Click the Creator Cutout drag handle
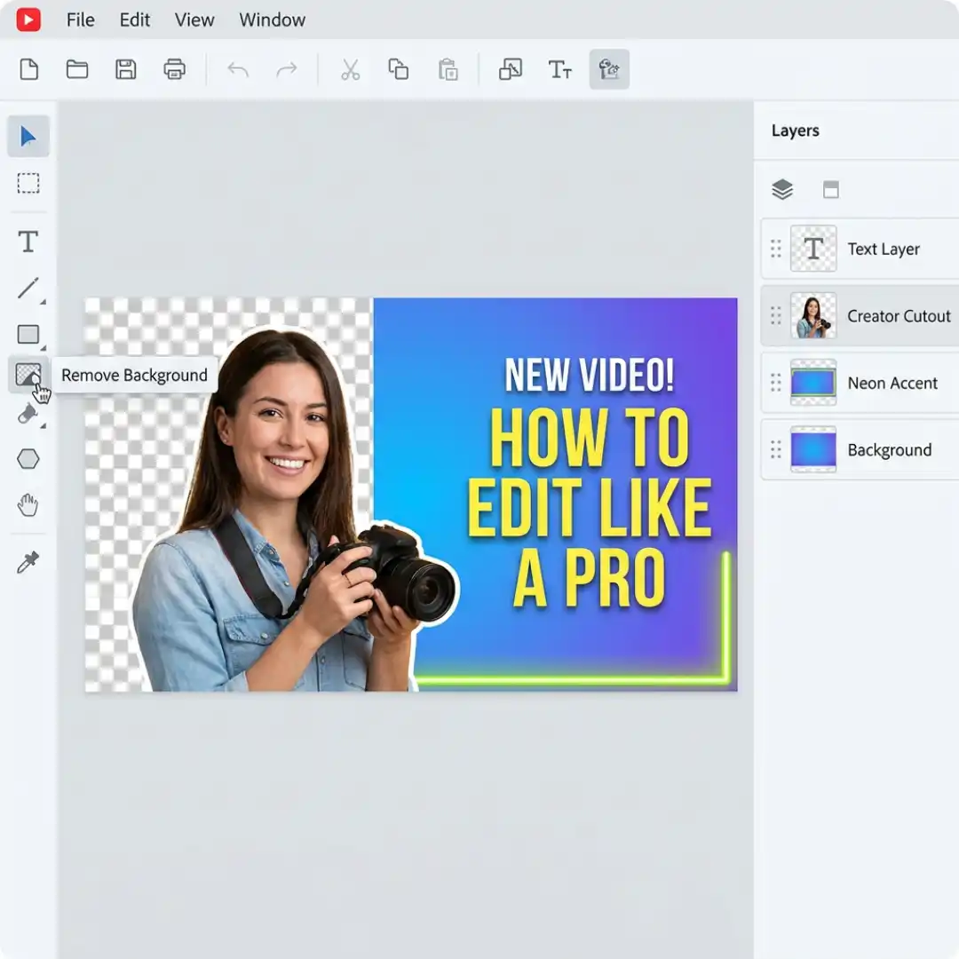The height and width of the screenshot is (959, 959). pos(775,315)
